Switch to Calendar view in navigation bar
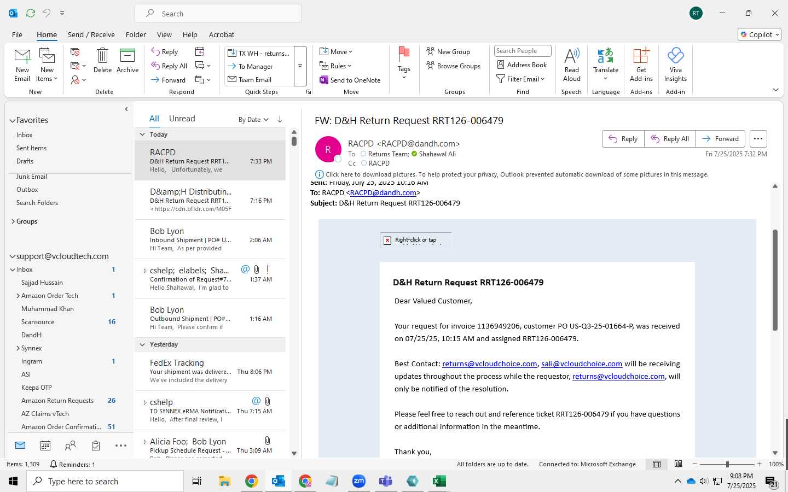This screenshot has width=788, height=492. click(x=45, y=446)
